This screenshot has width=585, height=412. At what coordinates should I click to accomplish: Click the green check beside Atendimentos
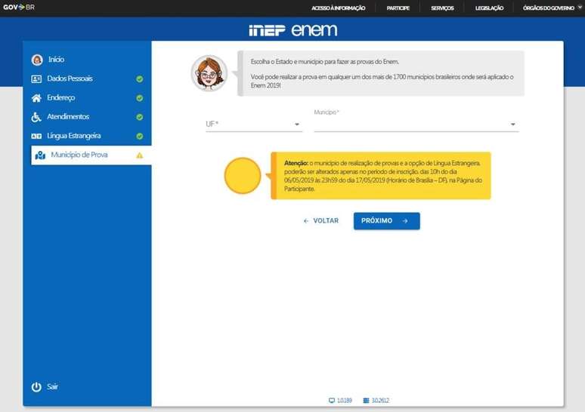140,117
